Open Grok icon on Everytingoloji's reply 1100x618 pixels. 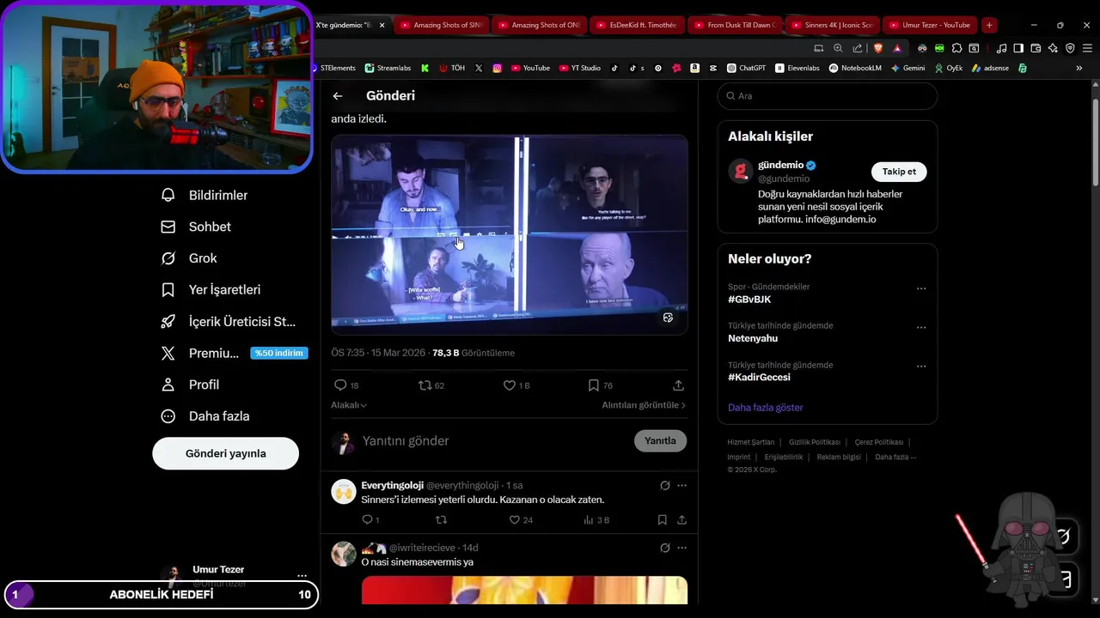(664, 486)
